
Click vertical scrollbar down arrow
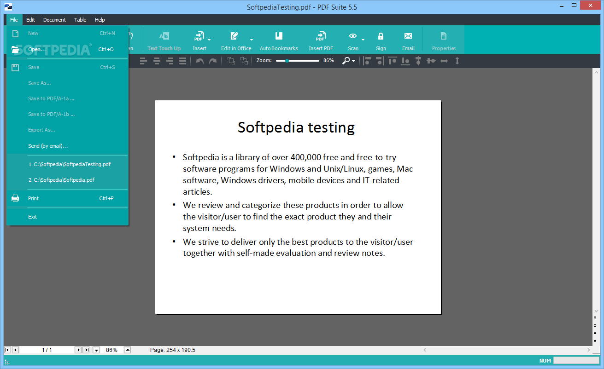point(597,311)
